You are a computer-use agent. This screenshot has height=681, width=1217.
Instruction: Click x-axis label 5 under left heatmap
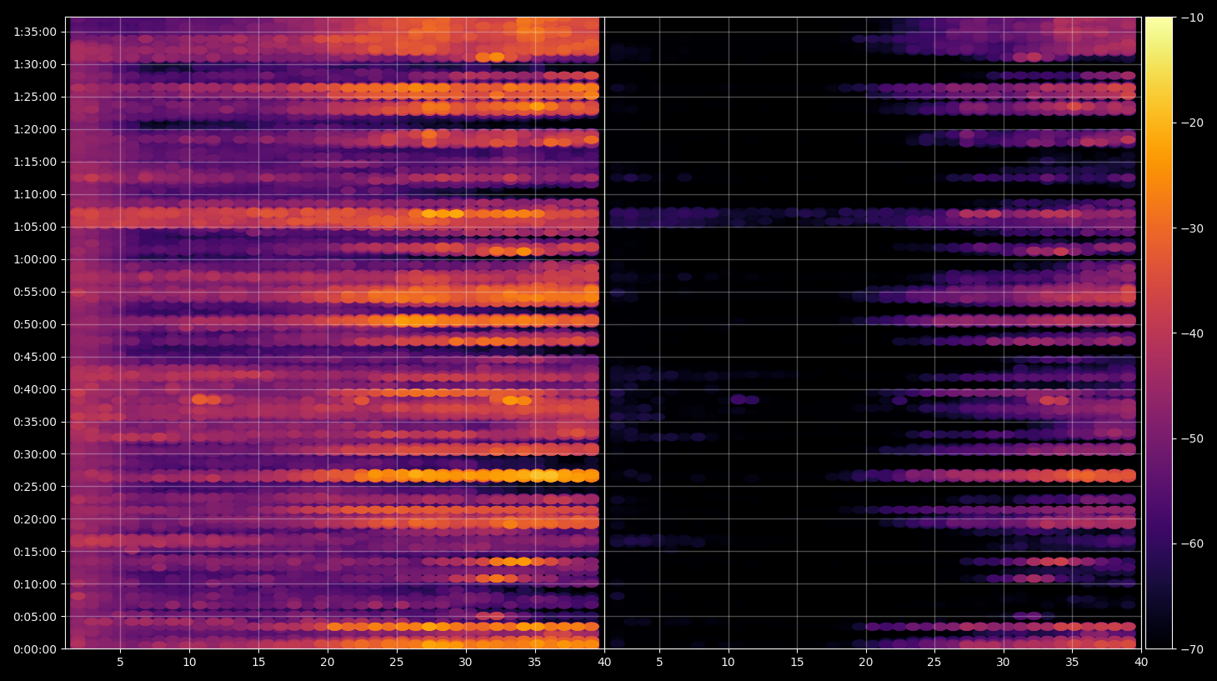(120, 663)
